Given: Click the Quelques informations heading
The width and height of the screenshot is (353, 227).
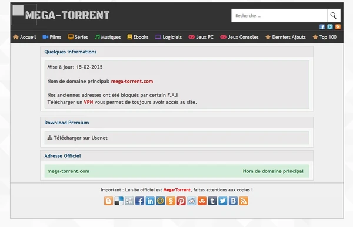Looking at the screenshot, I should click(x=70, y=52).
